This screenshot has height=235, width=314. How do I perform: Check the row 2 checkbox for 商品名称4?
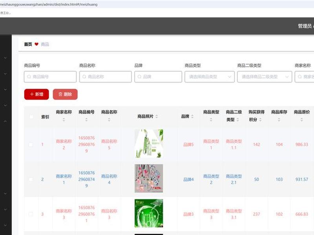pyautogui.click(x=31, y=179)
